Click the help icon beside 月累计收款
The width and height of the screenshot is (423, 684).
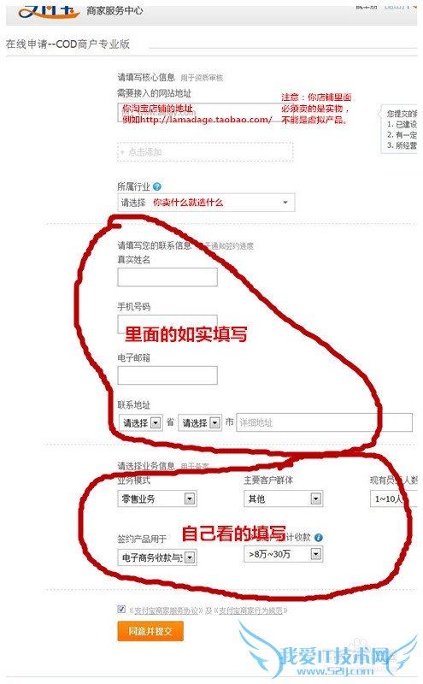tap(319, 538)
